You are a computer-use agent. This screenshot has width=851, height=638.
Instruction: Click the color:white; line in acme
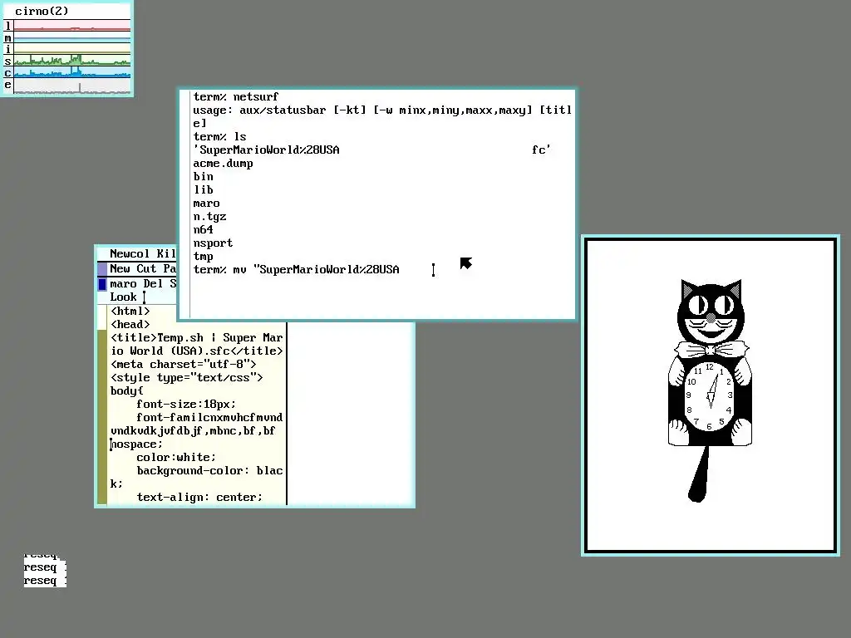click(176, 458)
